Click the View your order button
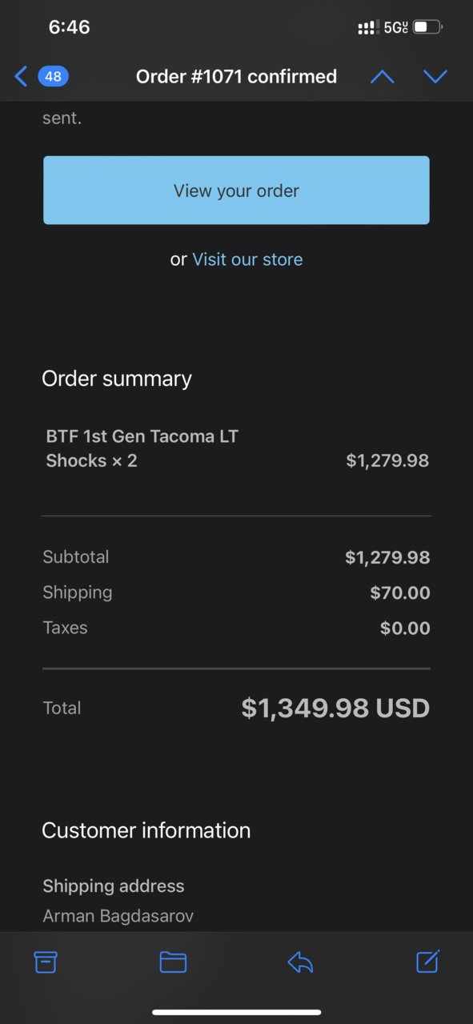 point(236,191)
